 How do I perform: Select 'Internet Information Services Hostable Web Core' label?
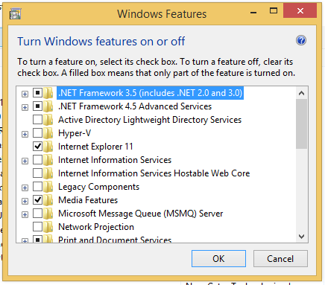[154, 173]
